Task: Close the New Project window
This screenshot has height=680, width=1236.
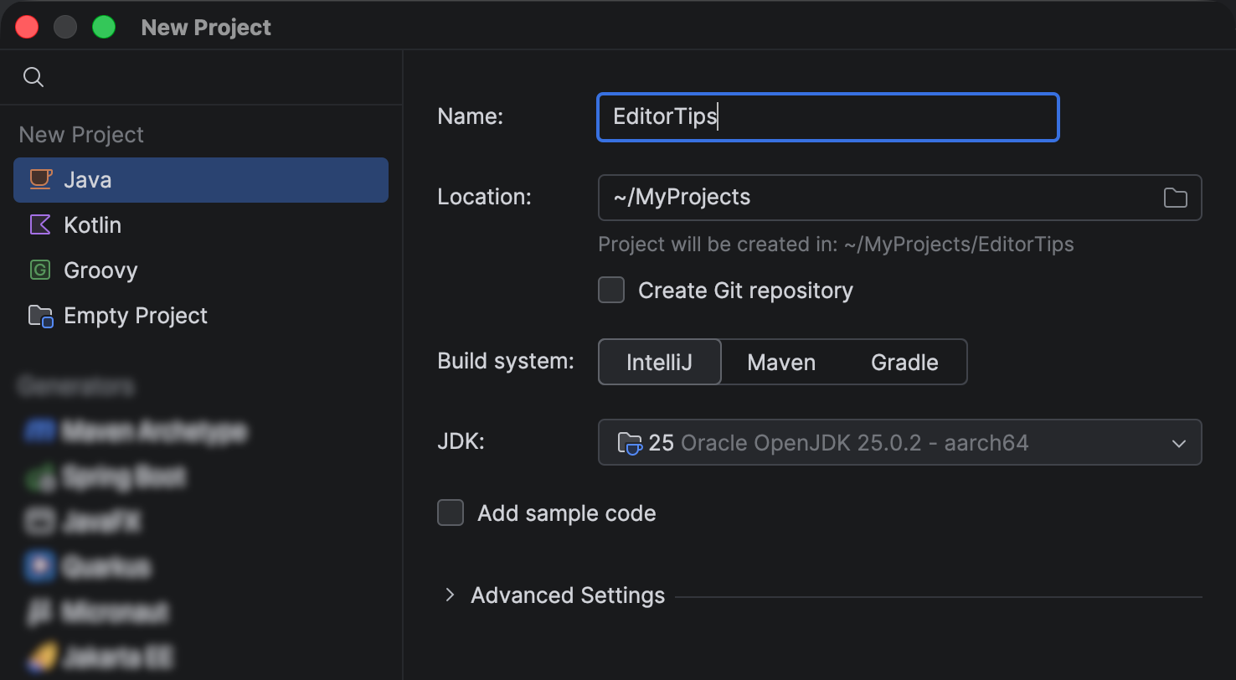Action: pos(27,27)
